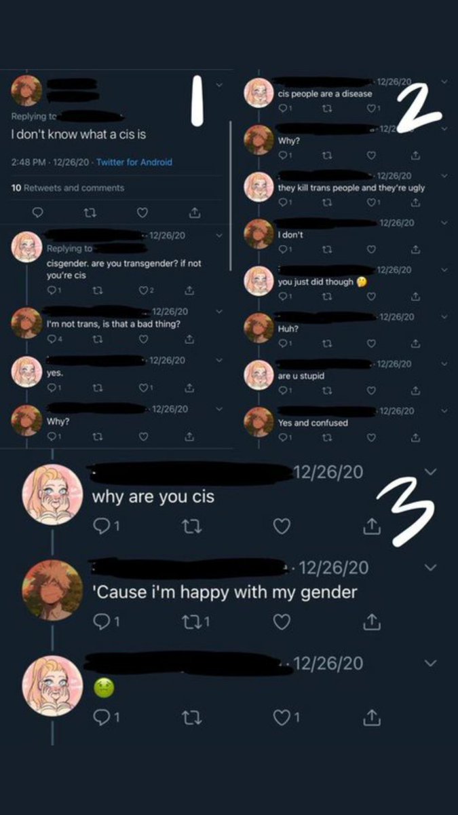
Task: Like the "why are you cis" tweet
Action: 282,526
